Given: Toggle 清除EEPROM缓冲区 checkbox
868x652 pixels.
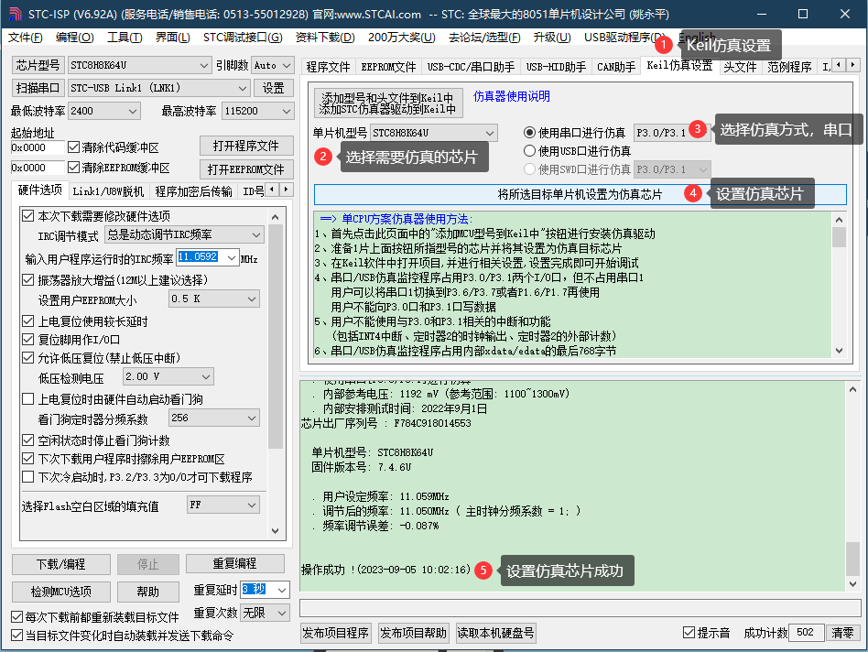Looking at the screenshot, I should point(73,168).
